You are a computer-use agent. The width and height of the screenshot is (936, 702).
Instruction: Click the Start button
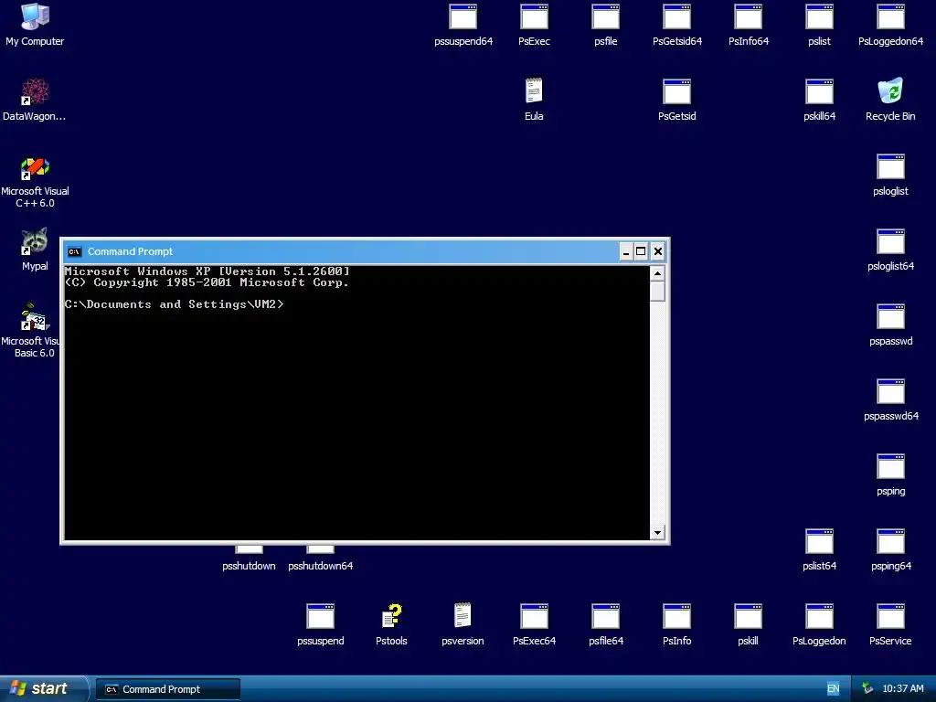point(43,689)
